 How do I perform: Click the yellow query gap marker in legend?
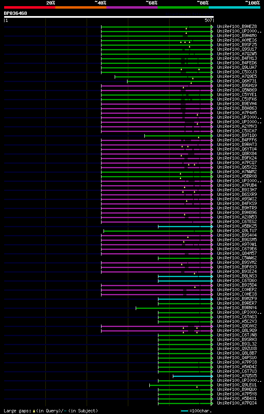tap(34, 411)
